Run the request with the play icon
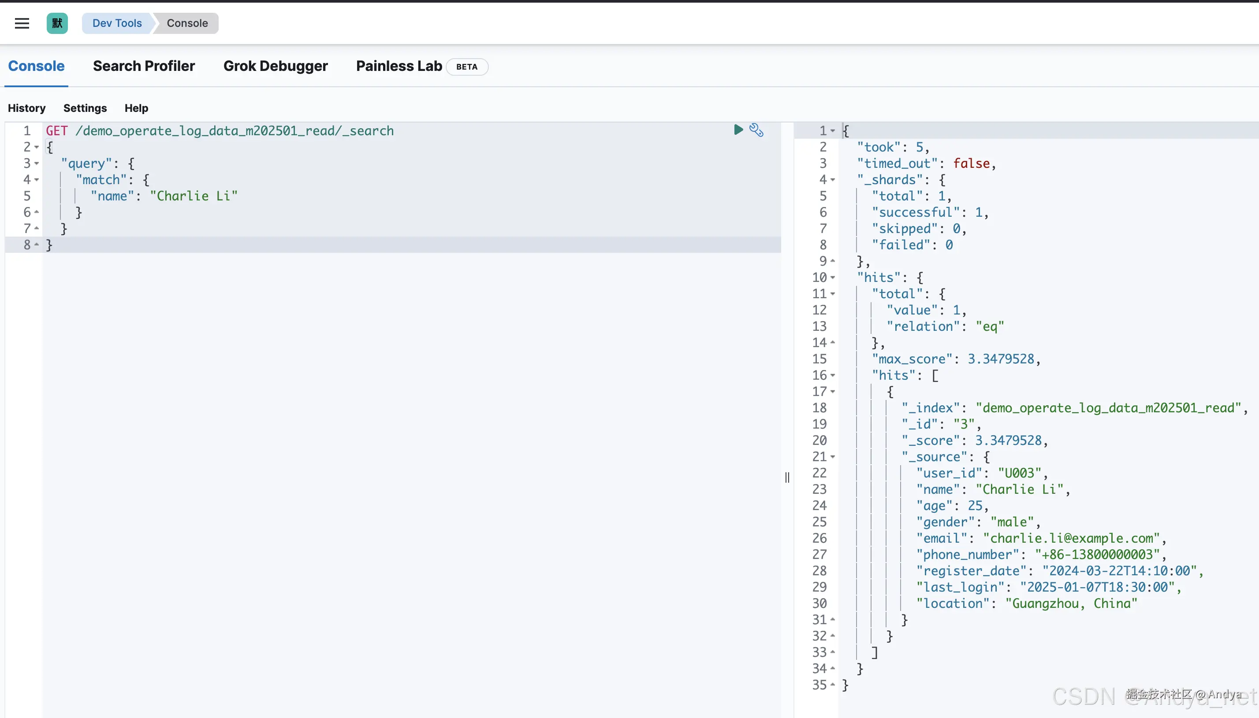The width and height of the screenshot is (1259, 718). pos(738,130)
